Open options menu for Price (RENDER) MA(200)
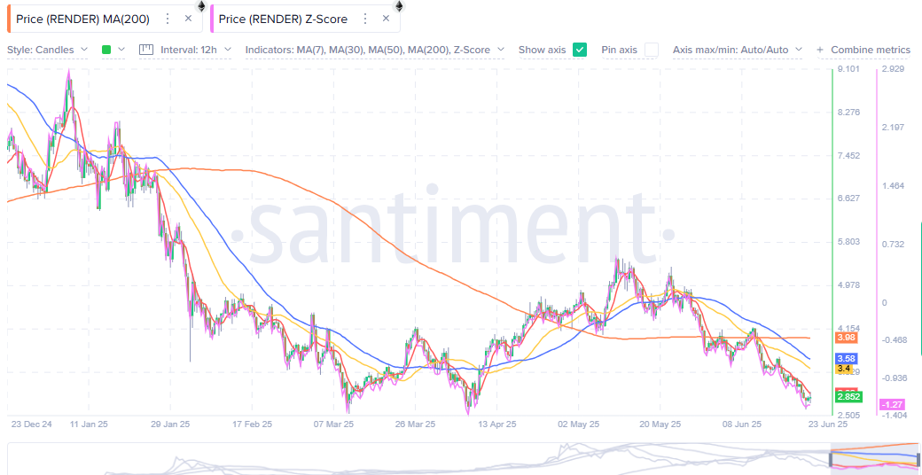 pyautogui.click(x=168, y=19)
